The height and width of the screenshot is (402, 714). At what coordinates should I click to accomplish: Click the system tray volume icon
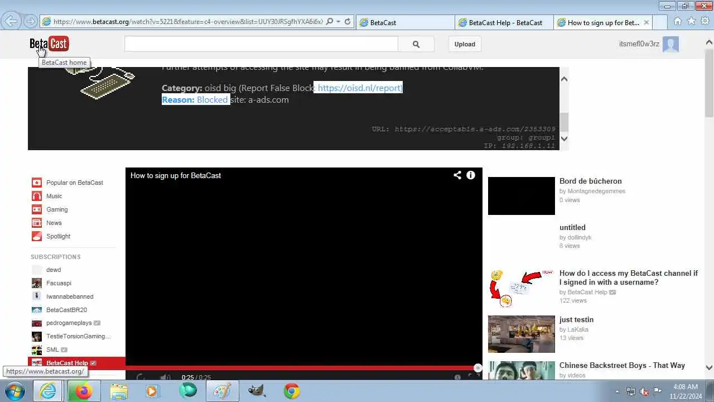644,391
